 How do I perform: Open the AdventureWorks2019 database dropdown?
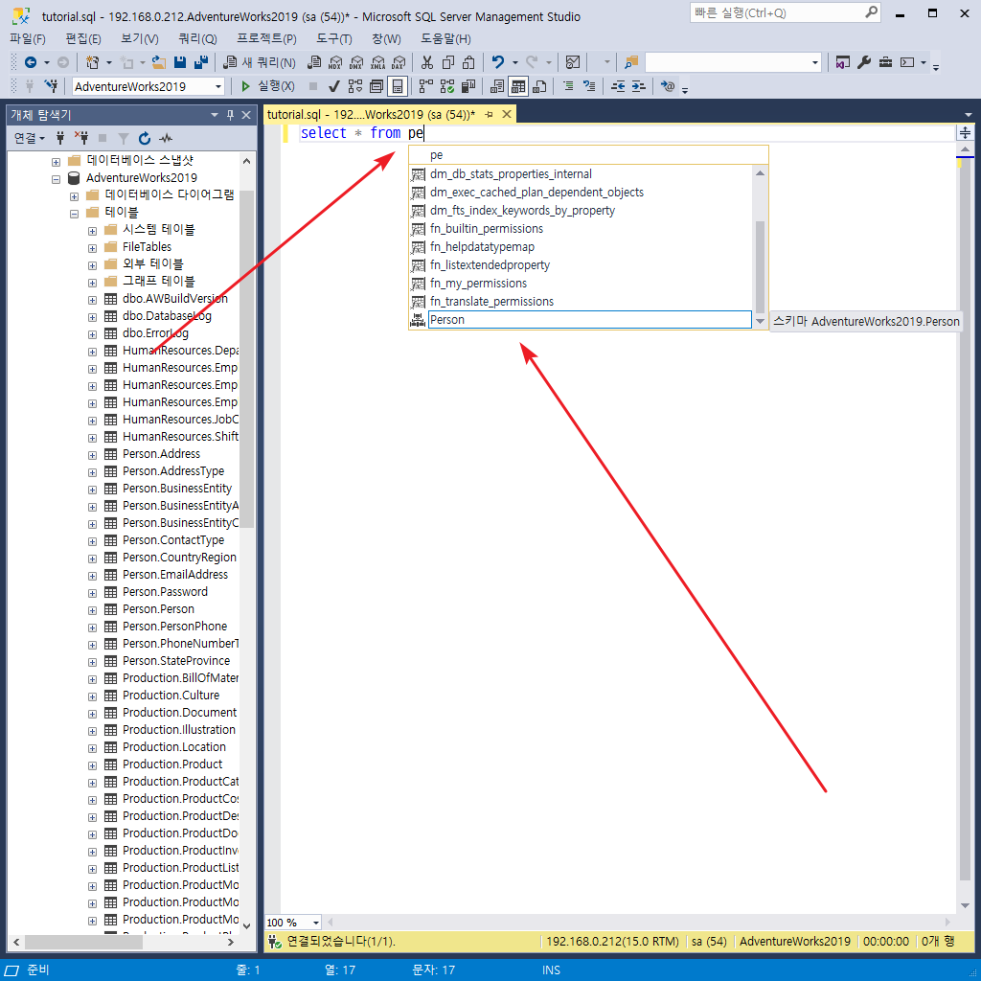click(x=218, y=86)
